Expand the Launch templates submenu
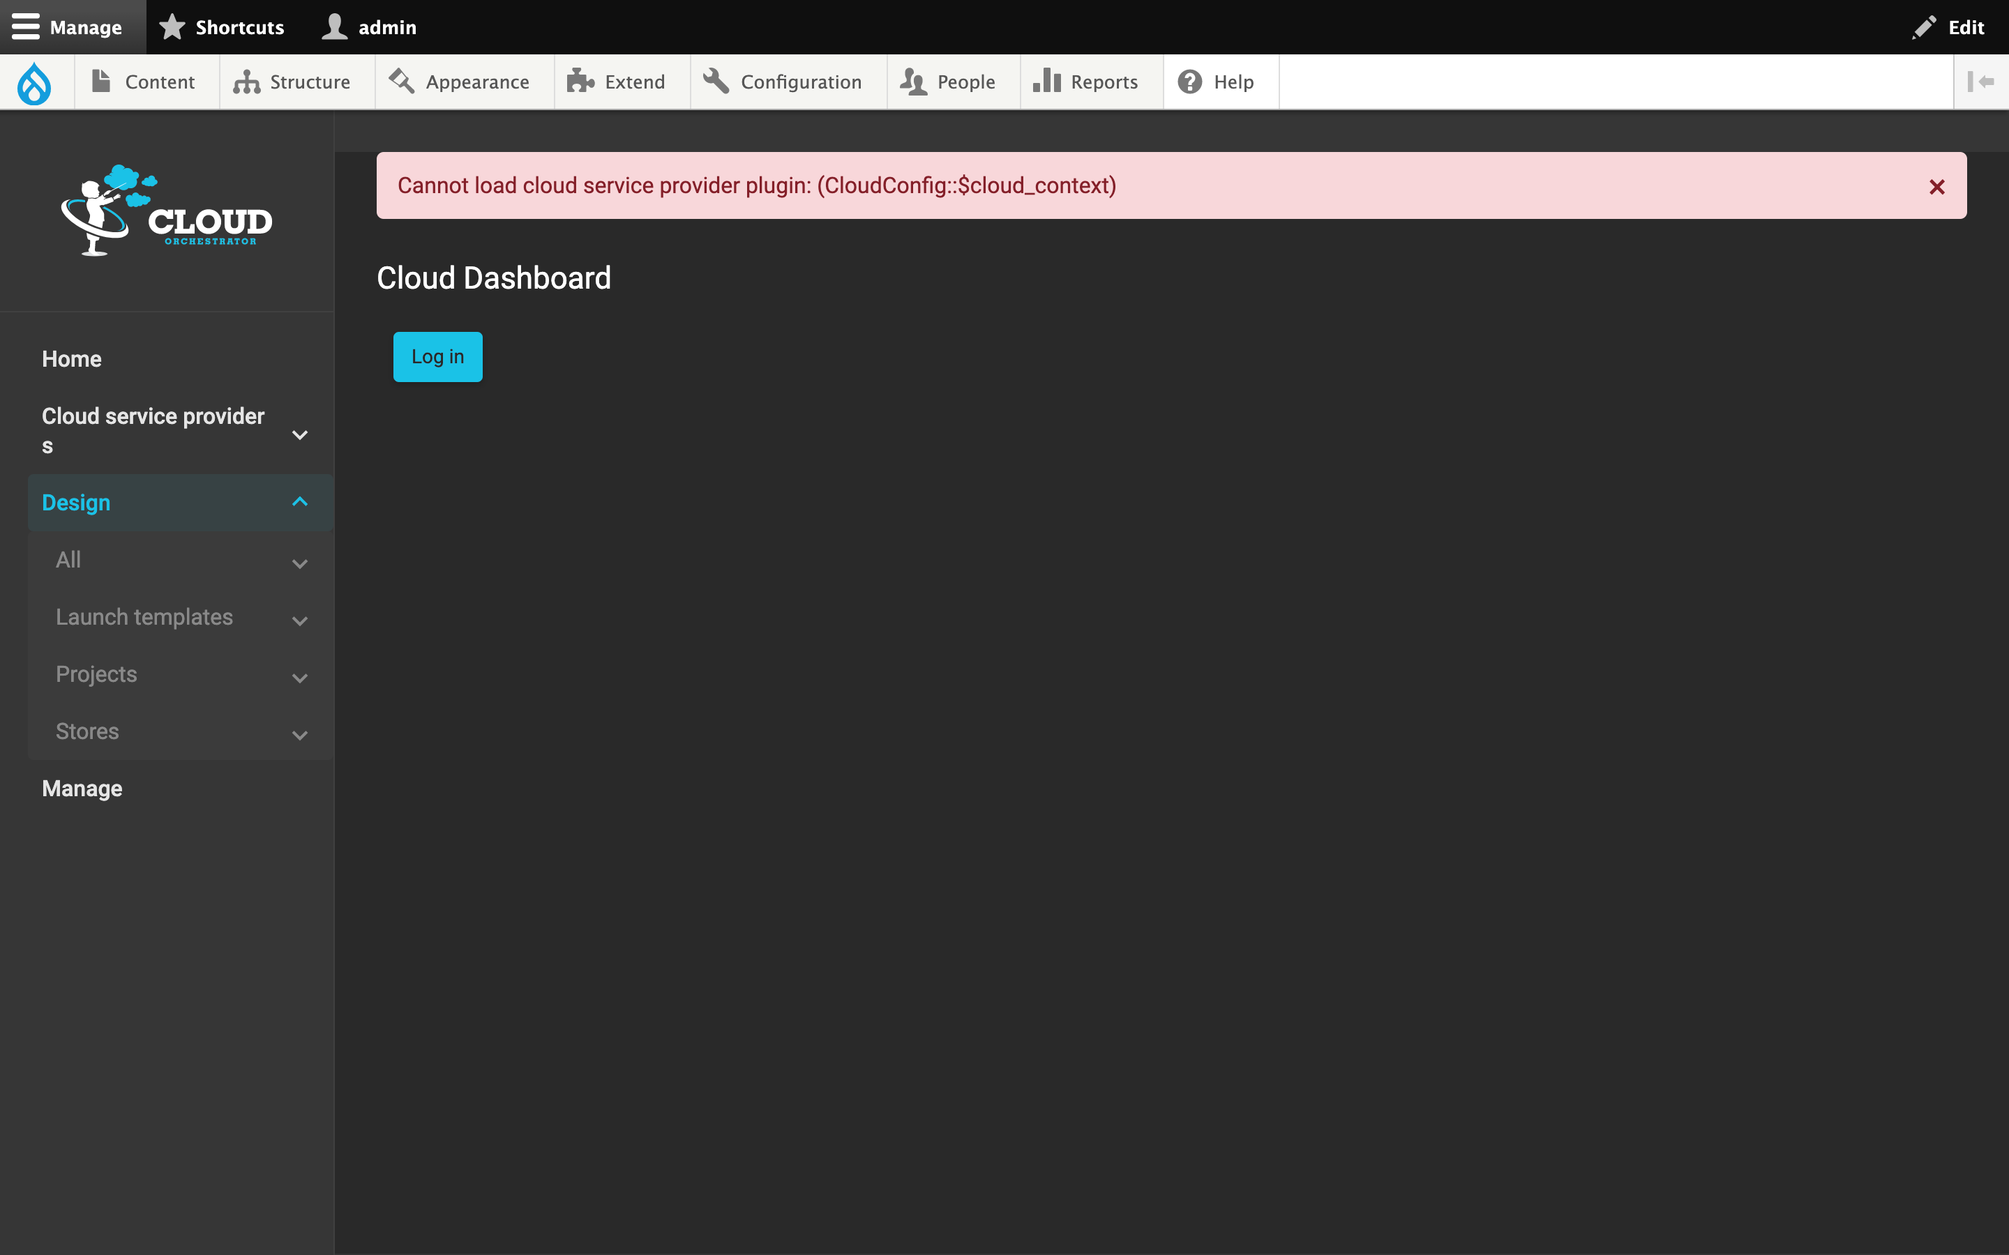The image size is (2009, 1255). [x=299, y=621]
